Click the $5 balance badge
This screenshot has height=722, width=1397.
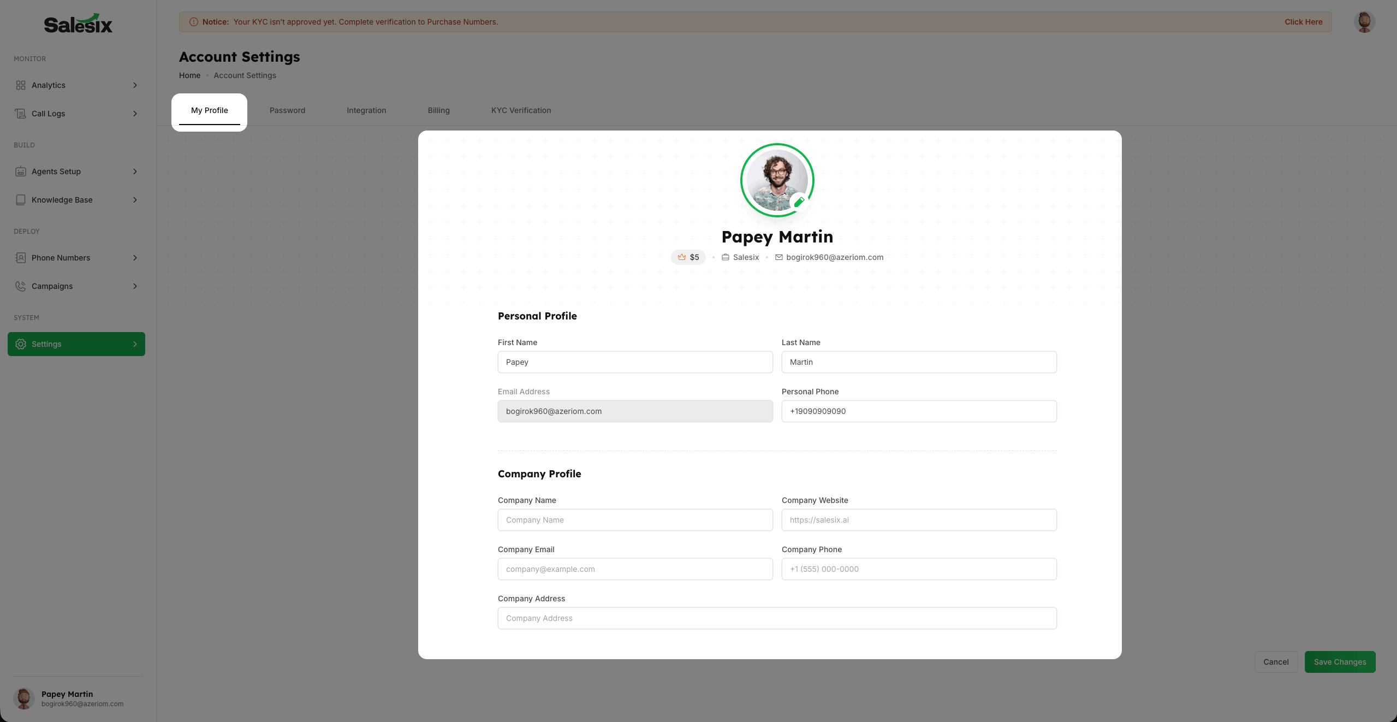pyautogui.click(x=688, y=257)
